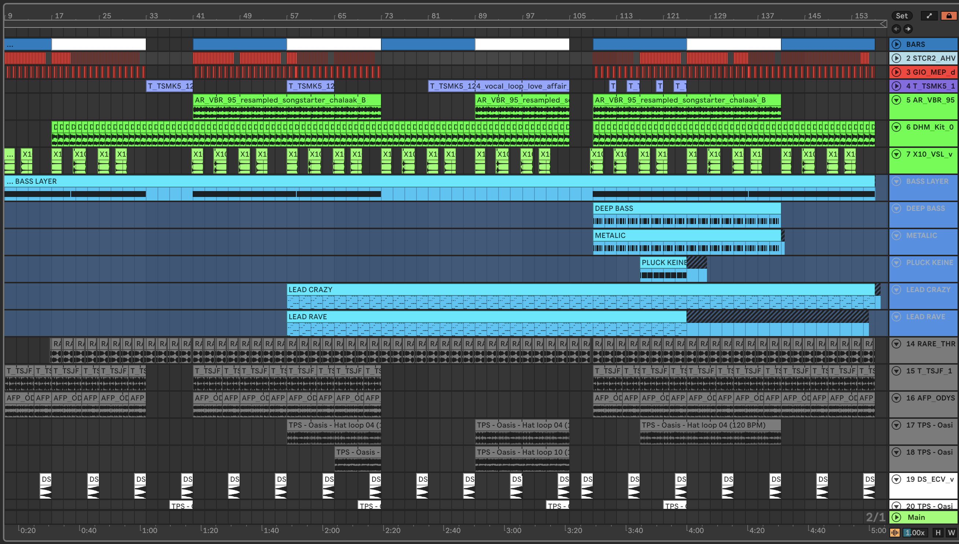Click bar 73 on the beat ruler
Image resolution: width=959 pixels, height=544 pixels.
(388, 16)
